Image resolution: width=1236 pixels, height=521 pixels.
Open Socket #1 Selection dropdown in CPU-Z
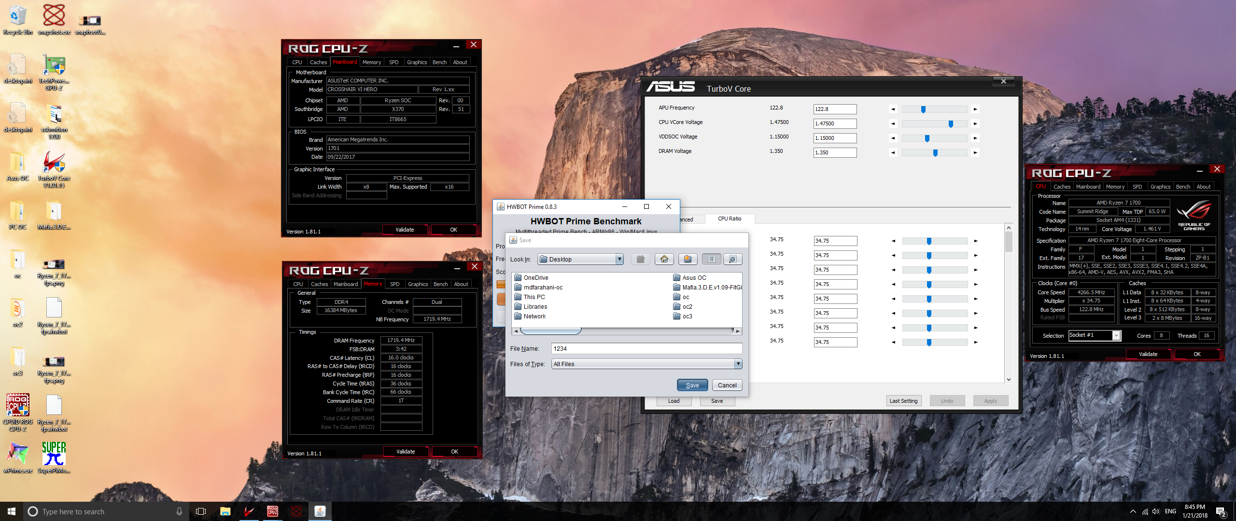(x=1116, y=335)
